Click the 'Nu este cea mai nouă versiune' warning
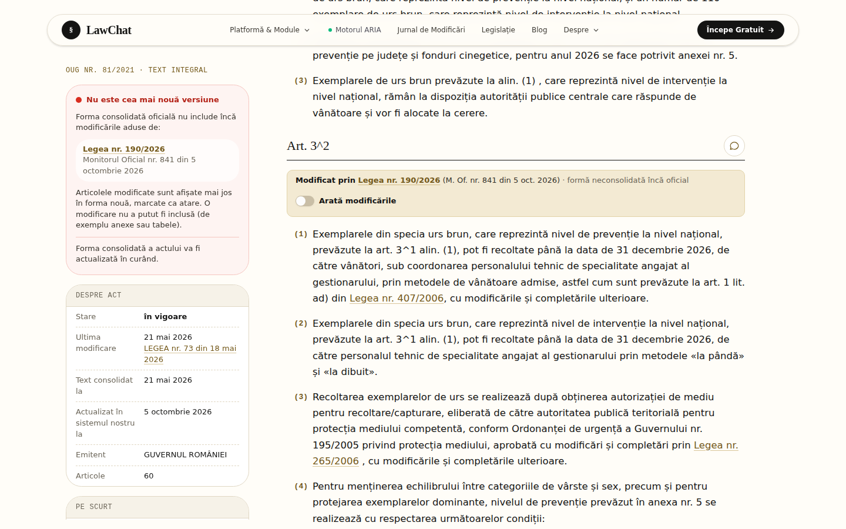This screenshot has height=529, width=846. click(x=153, y=100)
